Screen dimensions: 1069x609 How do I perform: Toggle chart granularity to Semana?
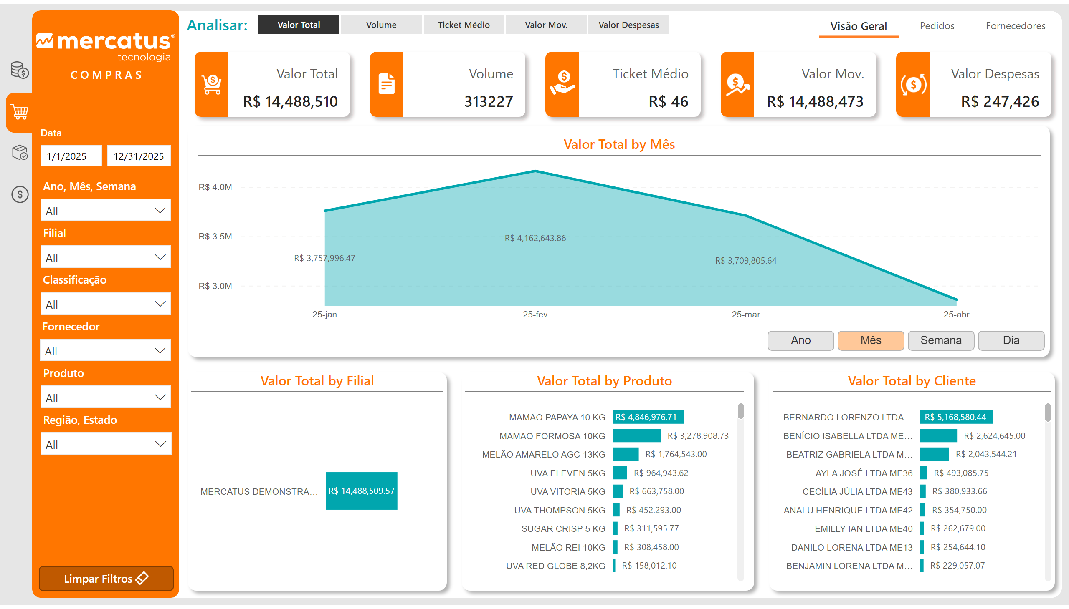click(940, 340)
